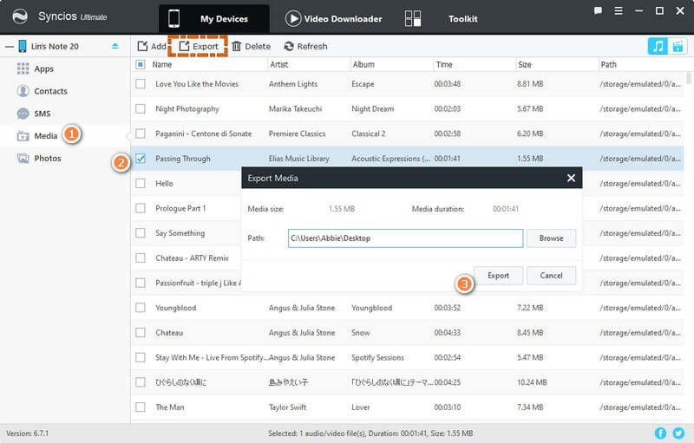The height and width of the screenshot is (443, 694).
Task: Select the Marika Takeuchi artist cell
Action: 295,108
